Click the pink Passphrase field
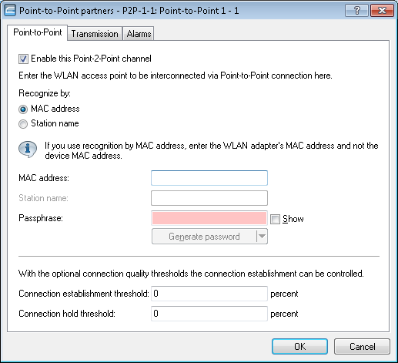 click(x=209, y=218)
